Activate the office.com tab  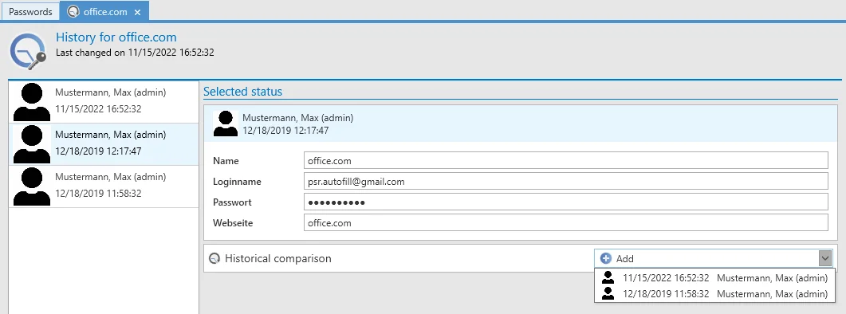104,11
